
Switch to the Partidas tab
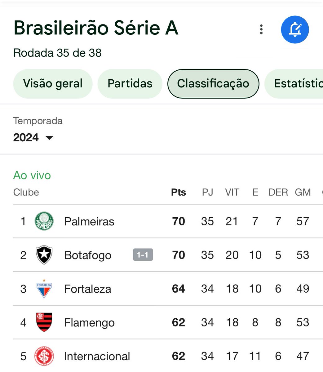click(x=130, y=84)
